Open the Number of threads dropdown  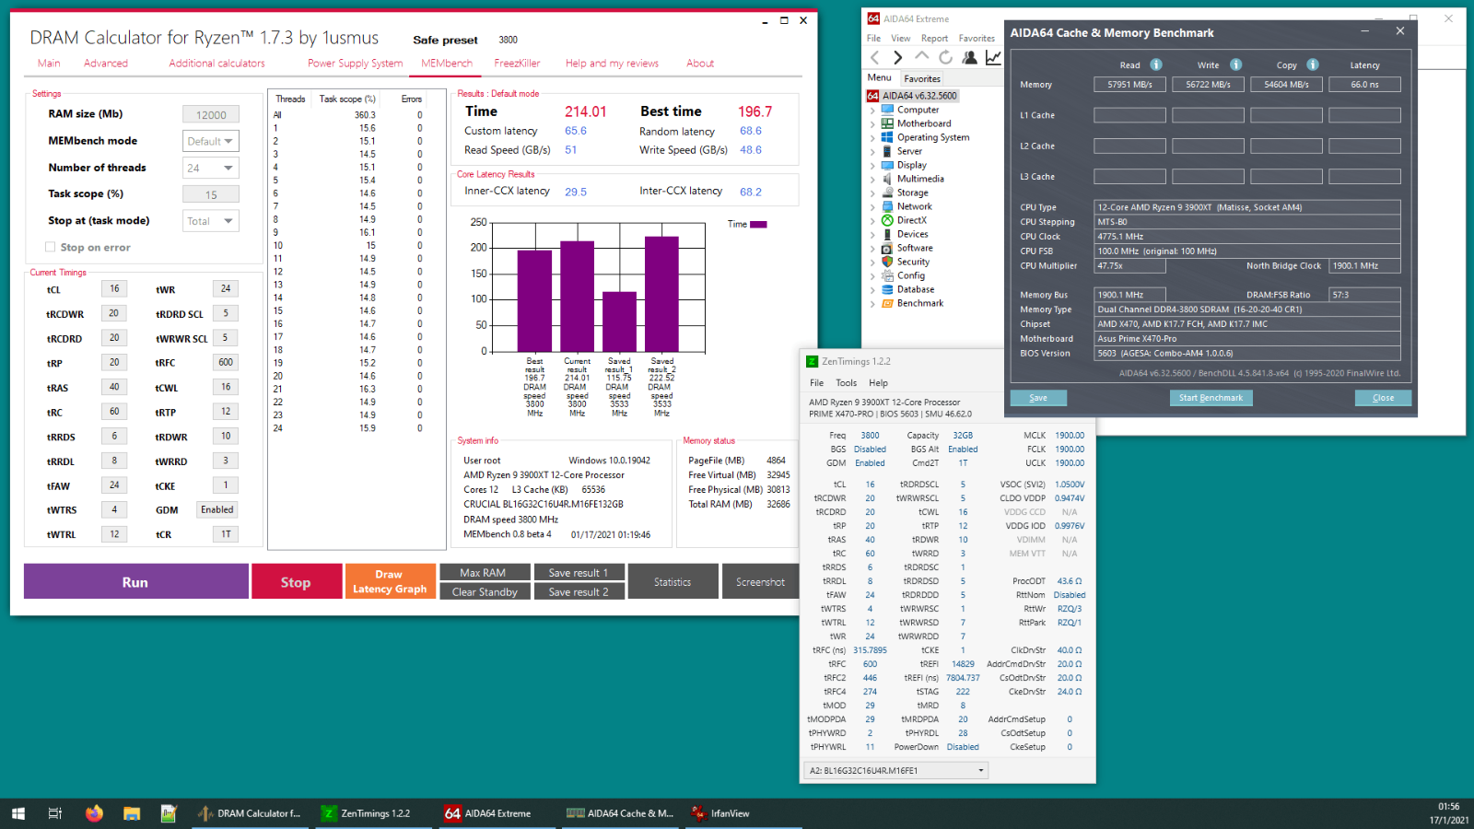tap(211, 168)
